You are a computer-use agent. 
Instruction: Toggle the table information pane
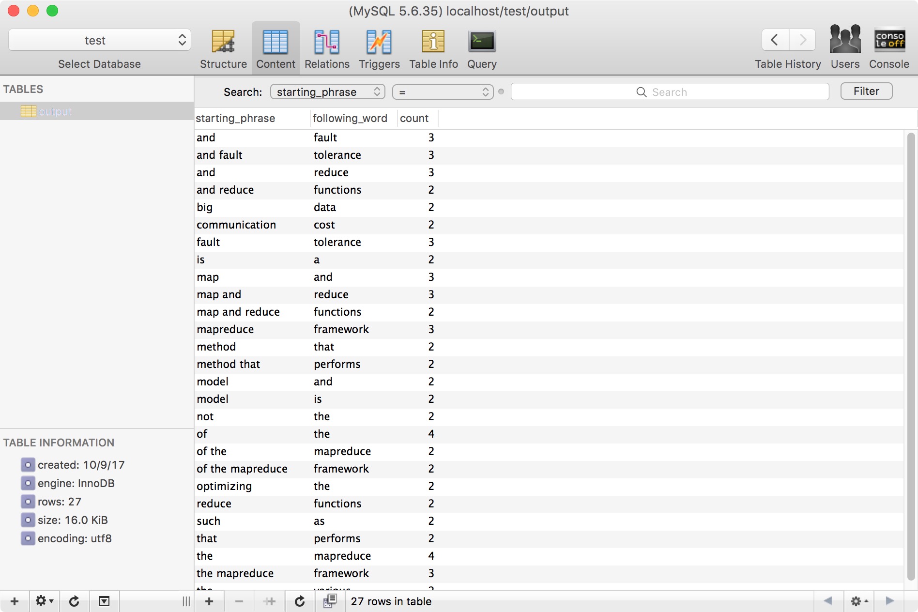click(104, 601)
